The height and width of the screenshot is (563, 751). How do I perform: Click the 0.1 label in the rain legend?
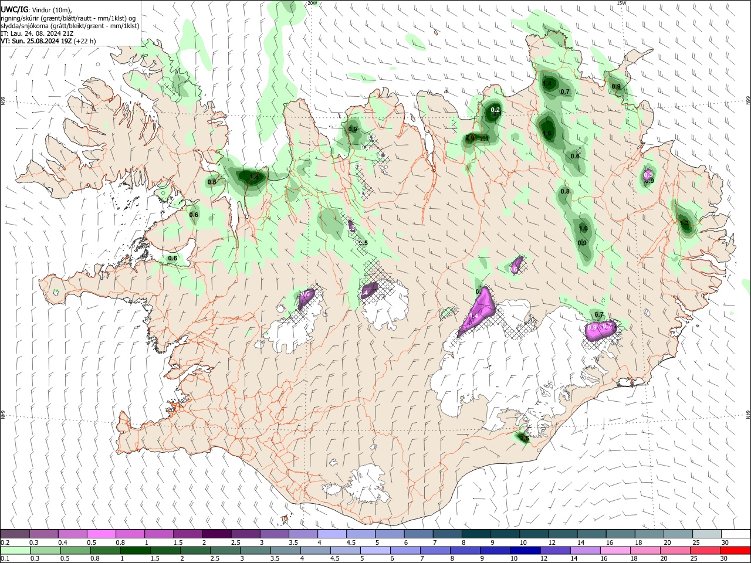coord(5,559)
